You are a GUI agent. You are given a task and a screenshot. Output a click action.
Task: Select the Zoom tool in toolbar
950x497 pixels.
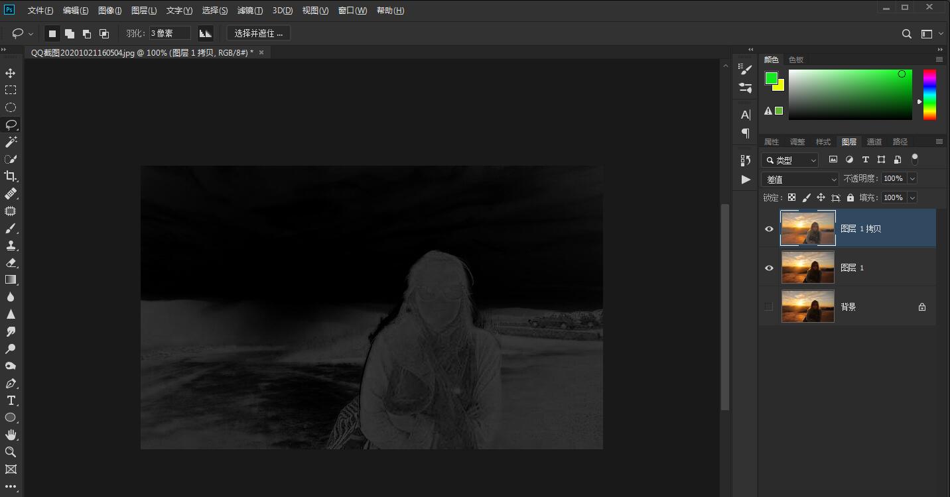(x=11, y=452)
